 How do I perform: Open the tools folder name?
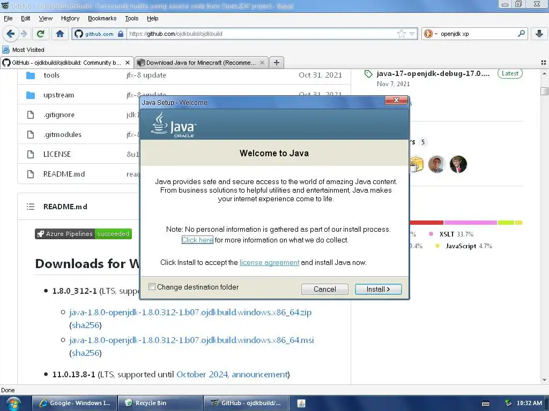click(x=51, y=75)
